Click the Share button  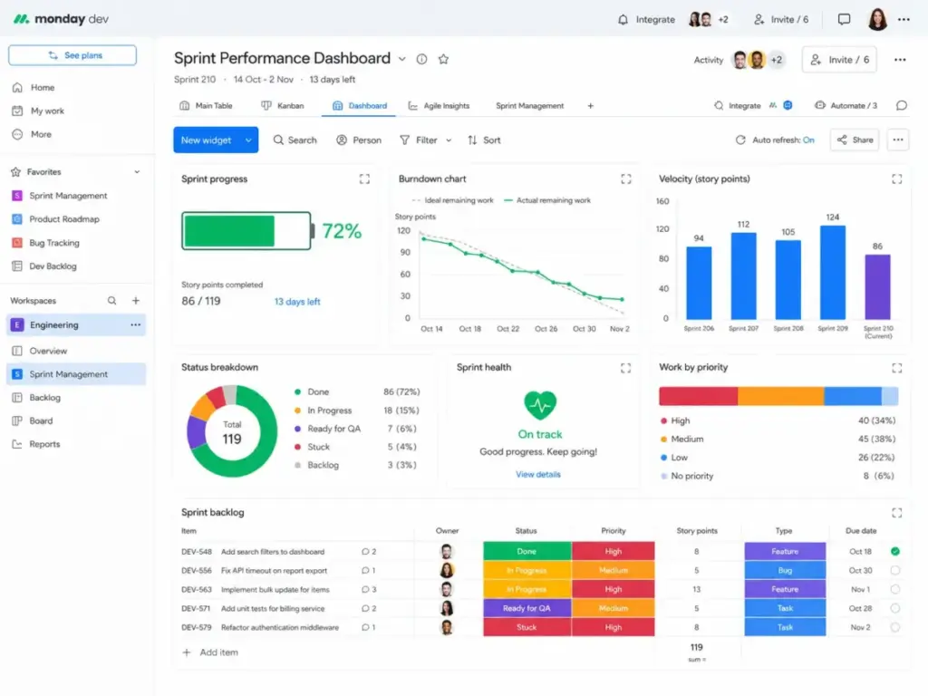[855, 140]
